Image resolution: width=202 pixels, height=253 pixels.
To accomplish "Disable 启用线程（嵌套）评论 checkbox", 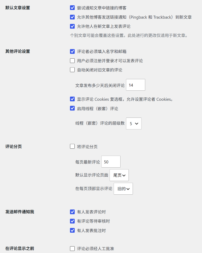I will click(x=72, y=108).
